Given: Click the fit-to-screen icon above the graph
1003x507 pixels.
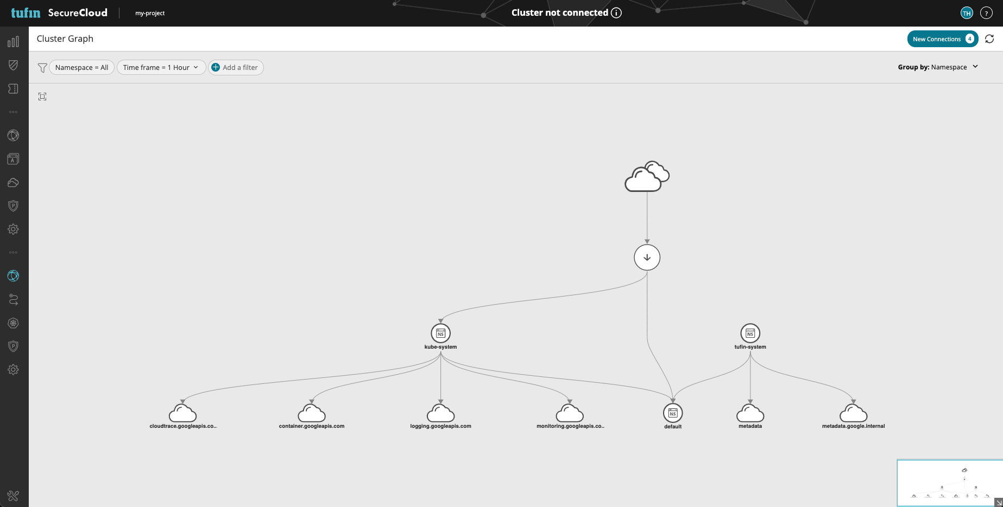Looking at the screenshot, I should tap(42, 97).
